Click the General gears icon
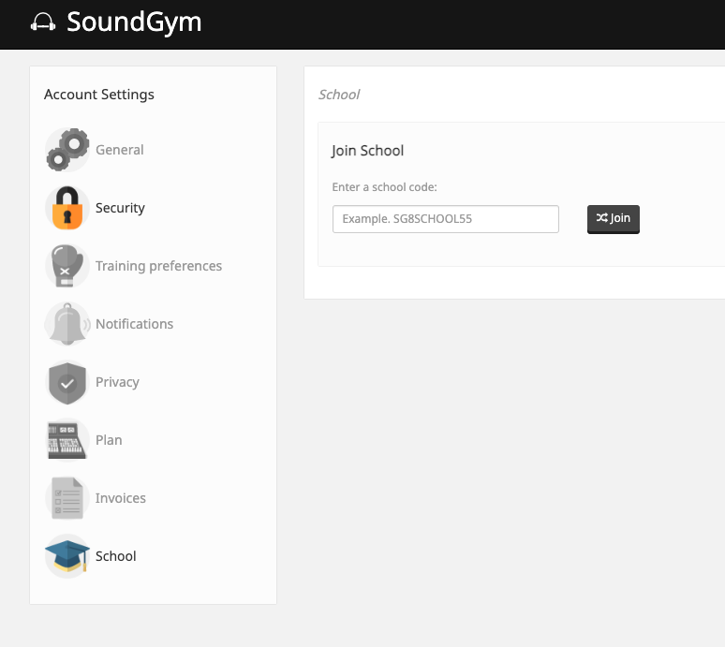 pyautogui.click(x=67, y=150)
